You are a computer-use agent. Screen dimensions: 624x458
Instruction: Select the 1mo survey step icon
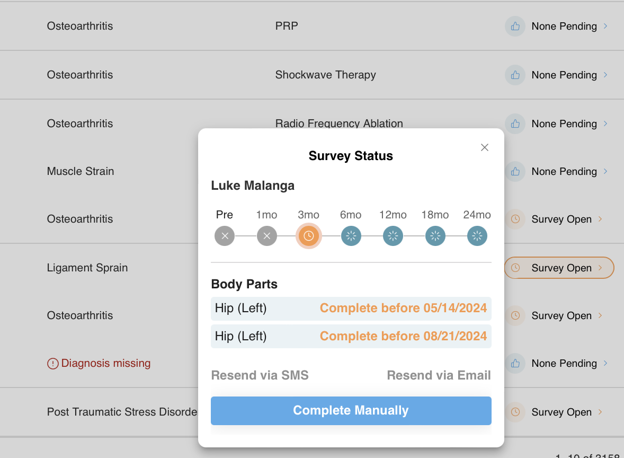(x=267, y=236)
